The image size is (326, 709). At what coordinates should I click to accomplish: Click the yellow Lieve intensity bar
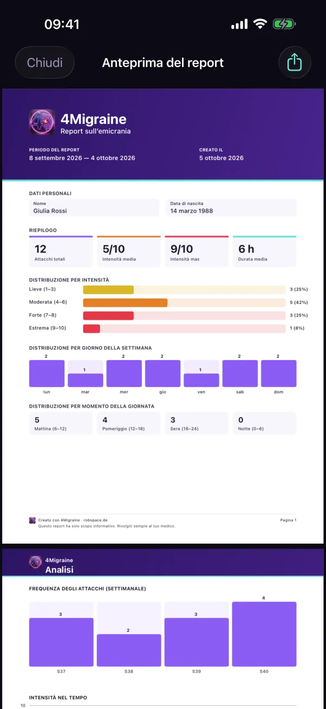[108, 290]
